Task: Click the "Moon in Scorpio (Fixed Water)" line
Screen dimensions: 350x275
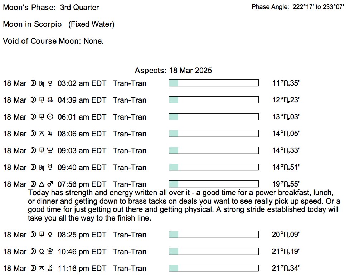Action: pos(59,24)
